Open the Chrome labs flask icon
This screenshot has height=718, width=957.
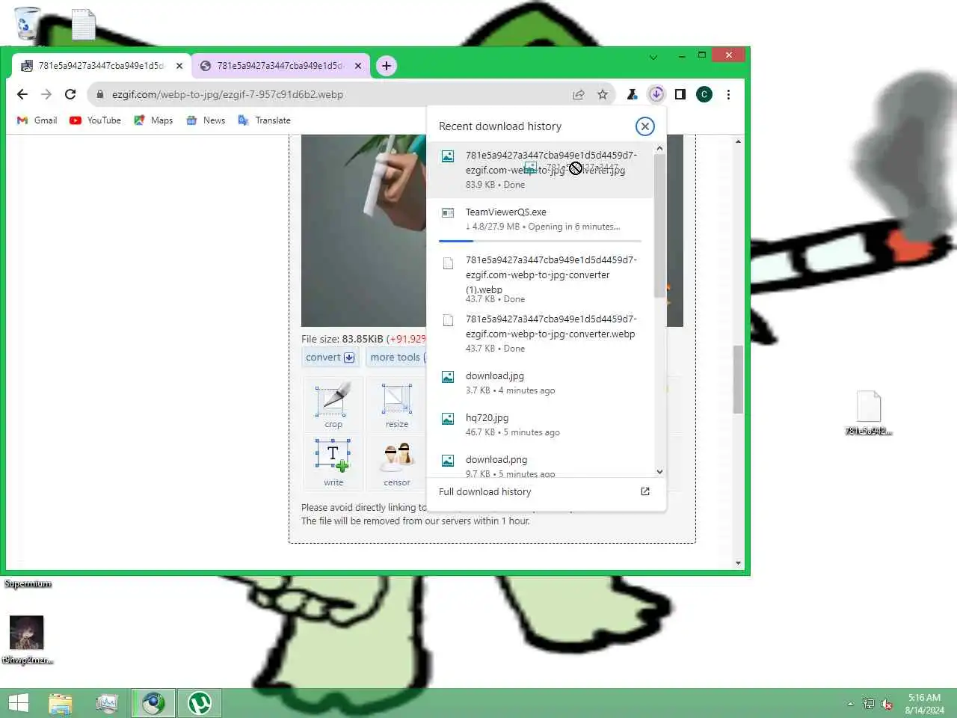(x=632, y=94)
